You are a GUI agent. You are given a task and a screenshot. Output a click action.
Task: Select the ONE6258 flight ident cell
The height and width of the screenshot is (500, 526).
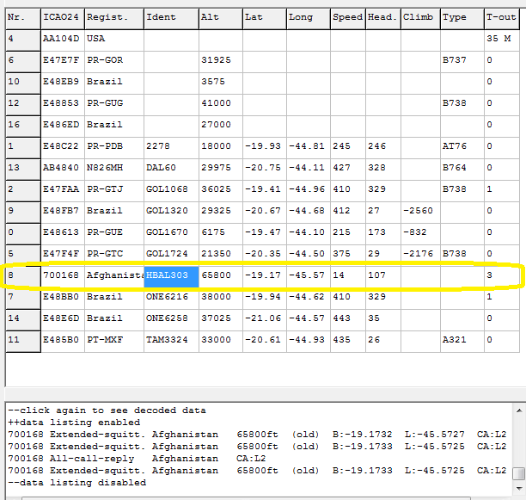[x=170, y=318]
